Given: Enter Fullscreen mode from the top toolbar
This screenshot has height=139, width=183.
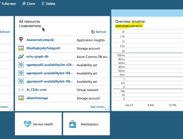Looking at the screenshot, I should [x=9, y=4].
